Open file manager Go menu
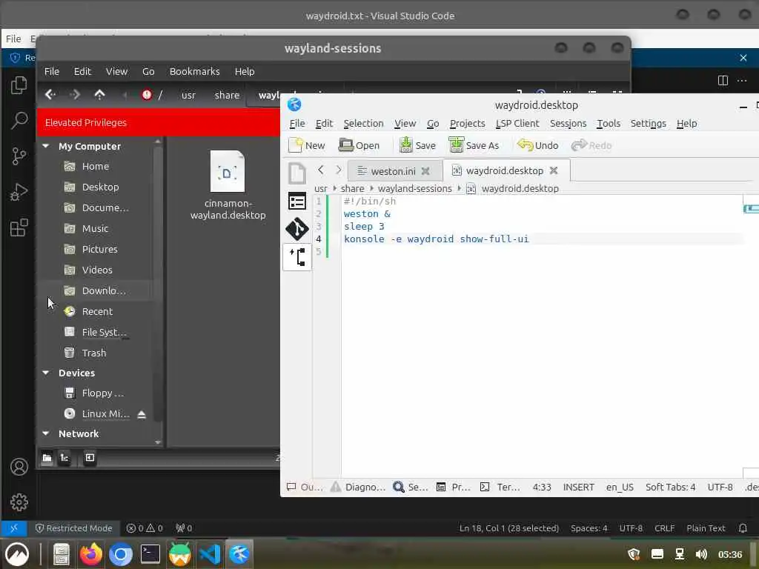 (x=148, y=71)
